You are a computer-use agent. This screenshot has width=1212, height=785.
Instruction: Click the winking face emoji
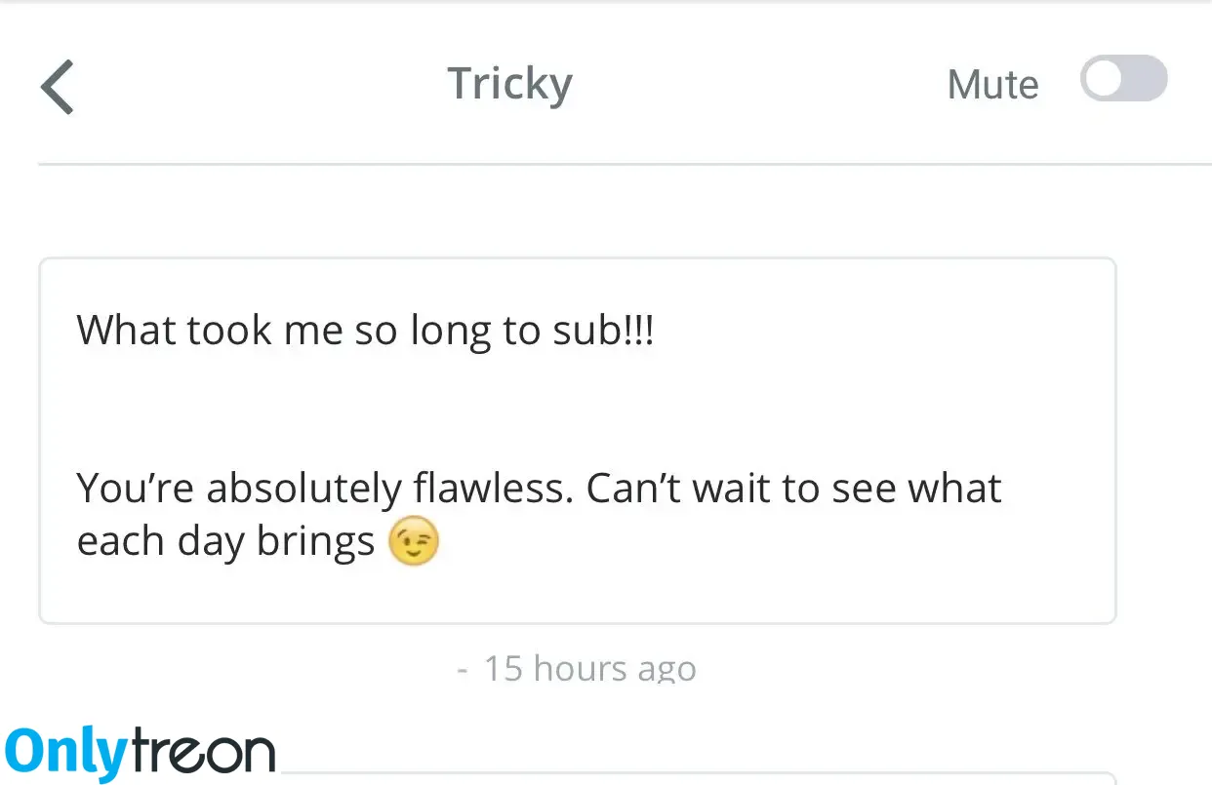[414, 542]
